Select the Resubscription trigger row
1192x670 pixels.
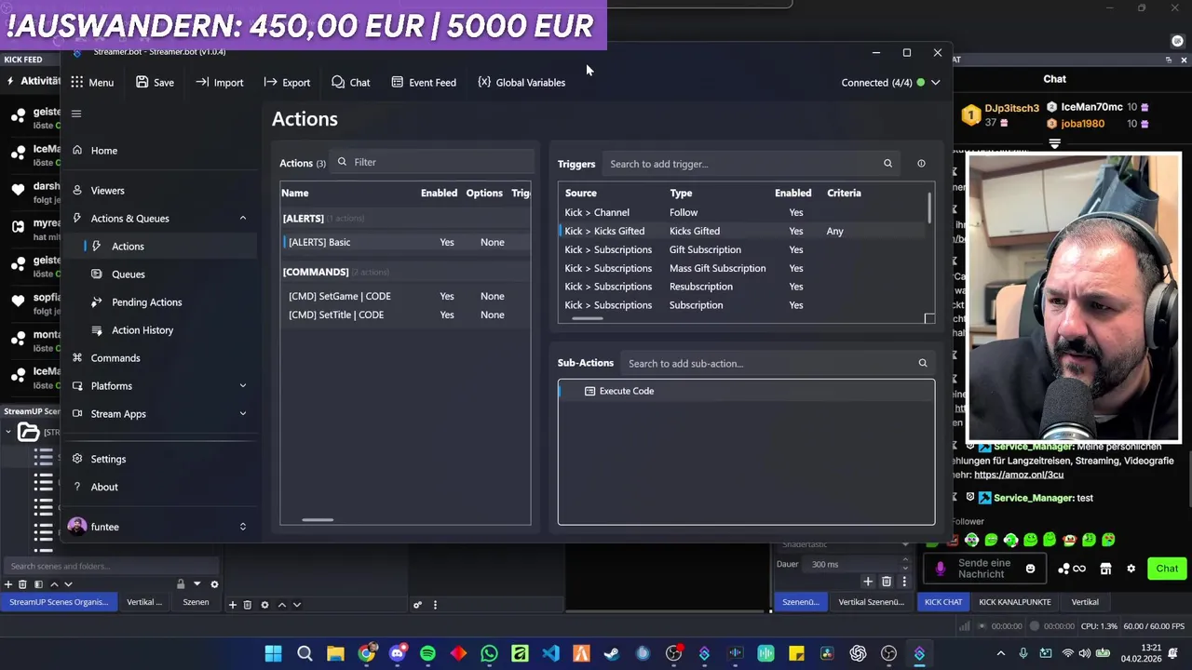coord(742,287)
